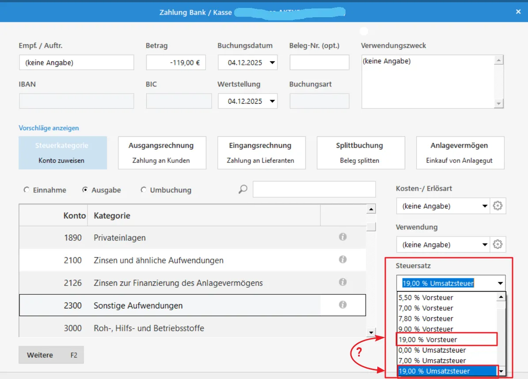Open info for Zinsen zur Finanzierung des Anlagevermögens

pyautogui.click(x=342, y=282)
